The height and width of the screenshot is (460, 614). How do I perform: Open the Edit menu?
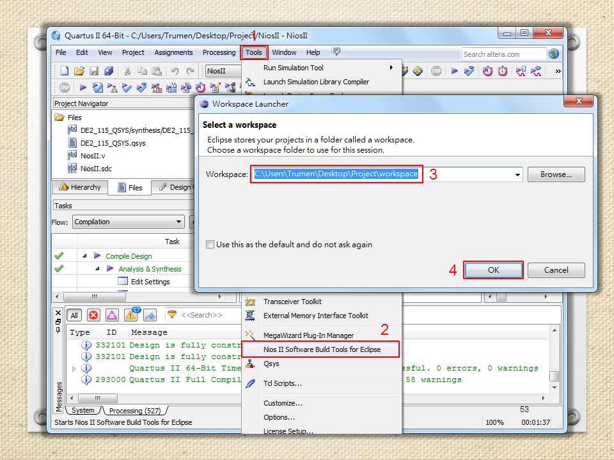82,52
